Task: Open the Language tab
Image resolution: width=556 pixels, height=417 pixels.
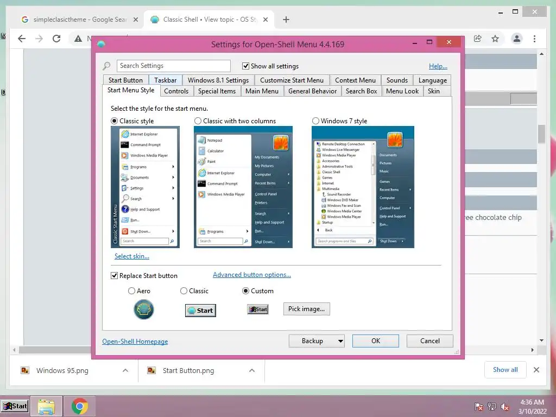Action: pyautogui.click(x=433, y=80)
